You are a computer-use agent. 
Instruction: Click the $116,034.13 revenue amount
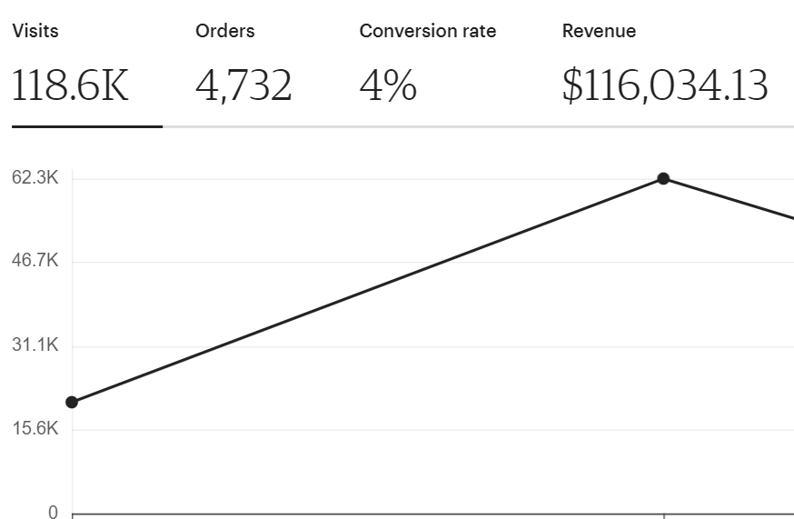point(665,85)
